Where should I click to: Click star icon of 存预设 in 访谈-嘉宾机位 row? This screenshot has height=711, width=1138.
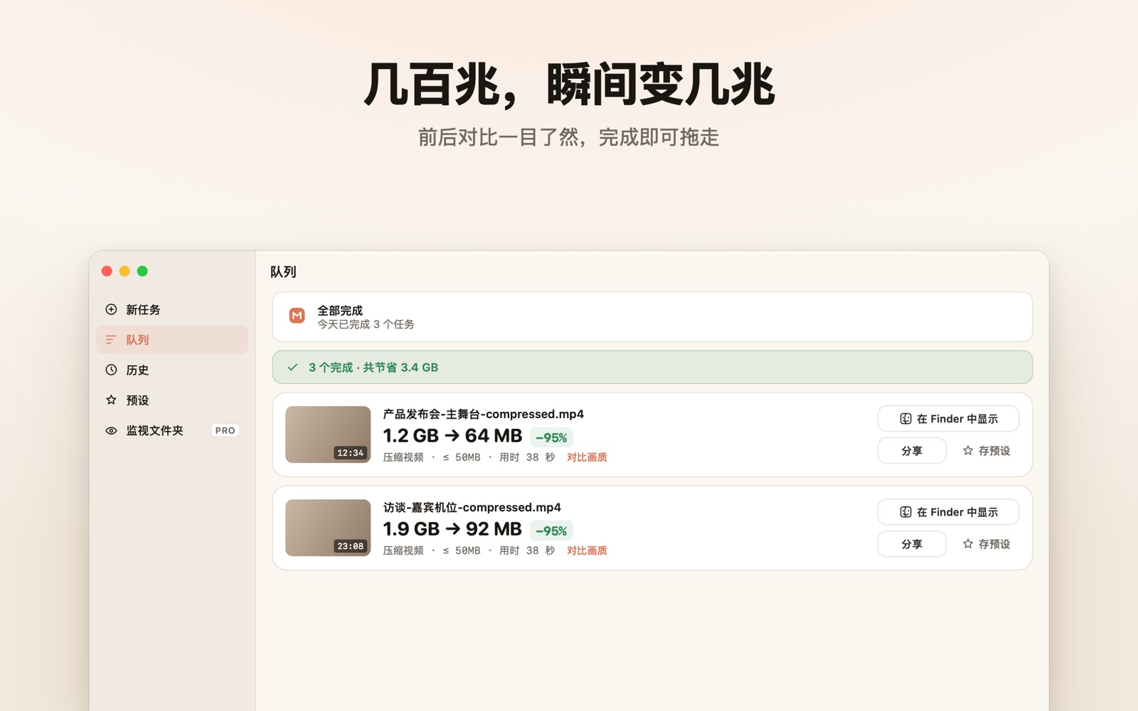tap(968, 543)
